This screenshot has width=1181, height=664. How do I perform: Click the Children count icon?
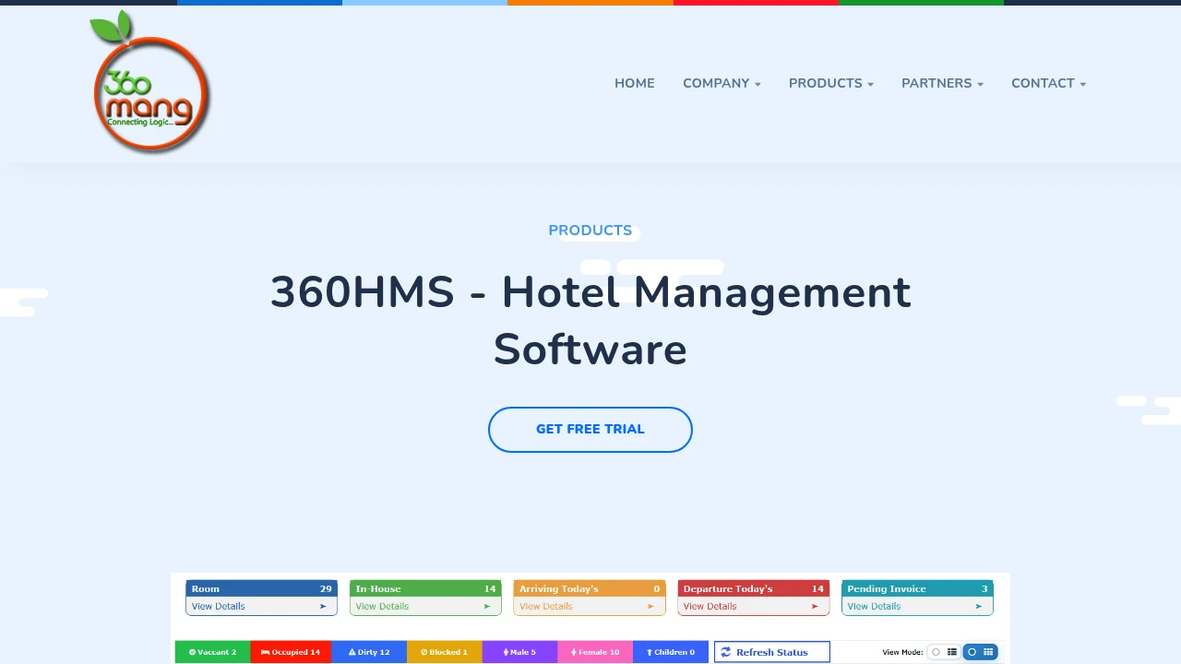tap(649, 652)
